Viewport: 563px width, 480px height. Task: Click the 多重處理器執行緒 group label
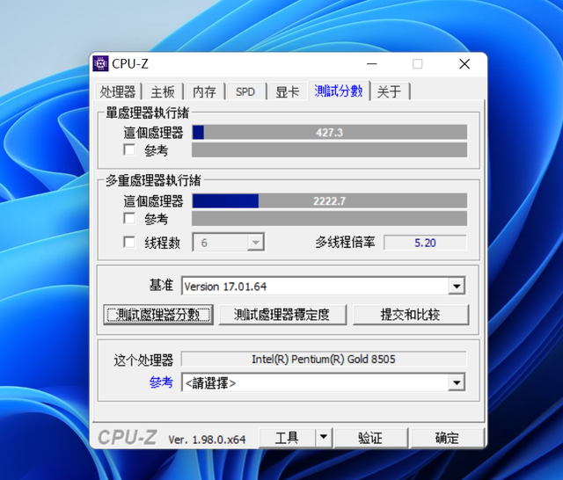point(153,180)
